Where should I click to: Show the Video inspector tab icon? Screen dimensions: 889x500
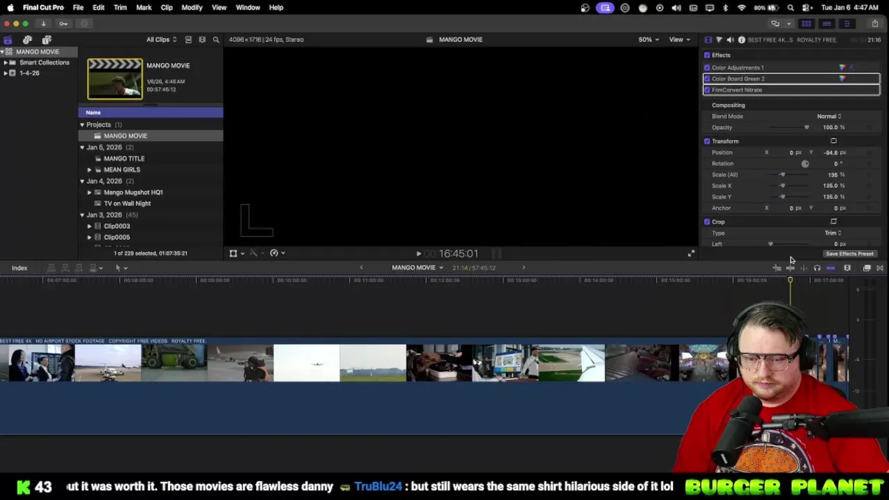(708, 40)
